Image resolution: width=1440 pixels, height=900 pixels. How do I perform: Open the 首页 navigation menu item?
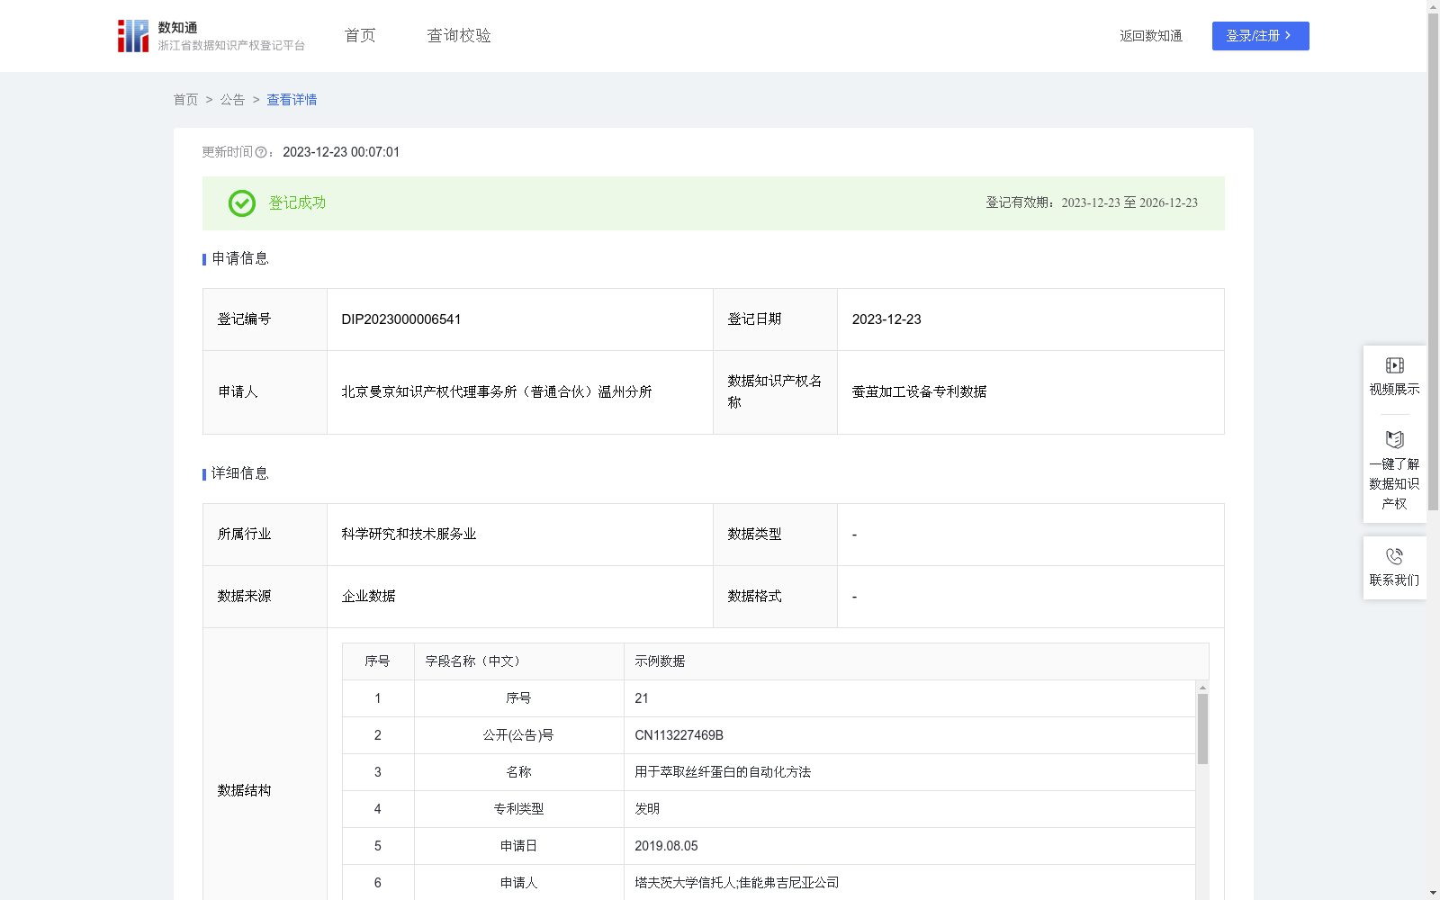point(360,36)
